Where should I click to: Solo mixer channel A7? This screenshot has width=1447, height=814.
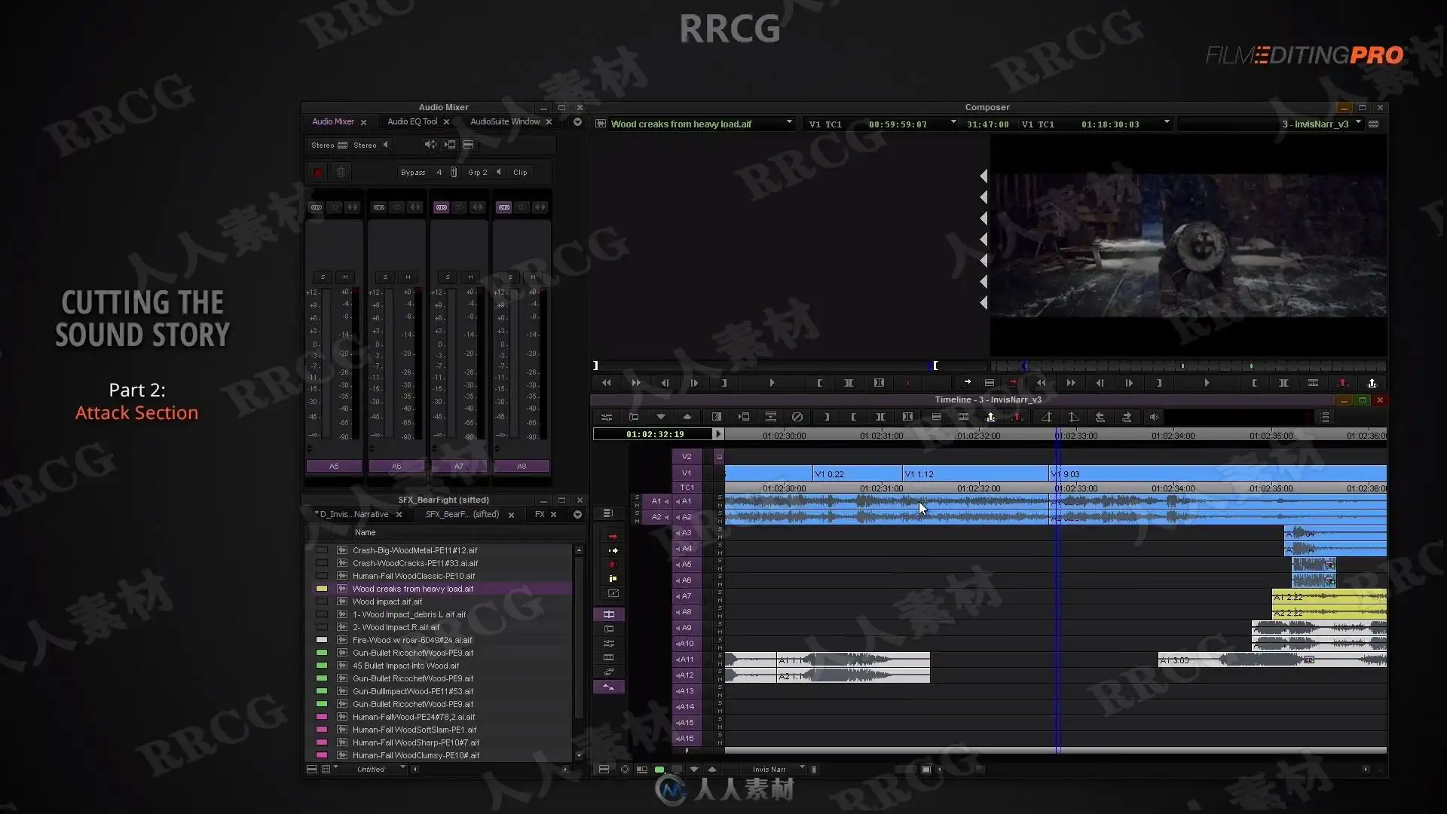click(448, 277)
